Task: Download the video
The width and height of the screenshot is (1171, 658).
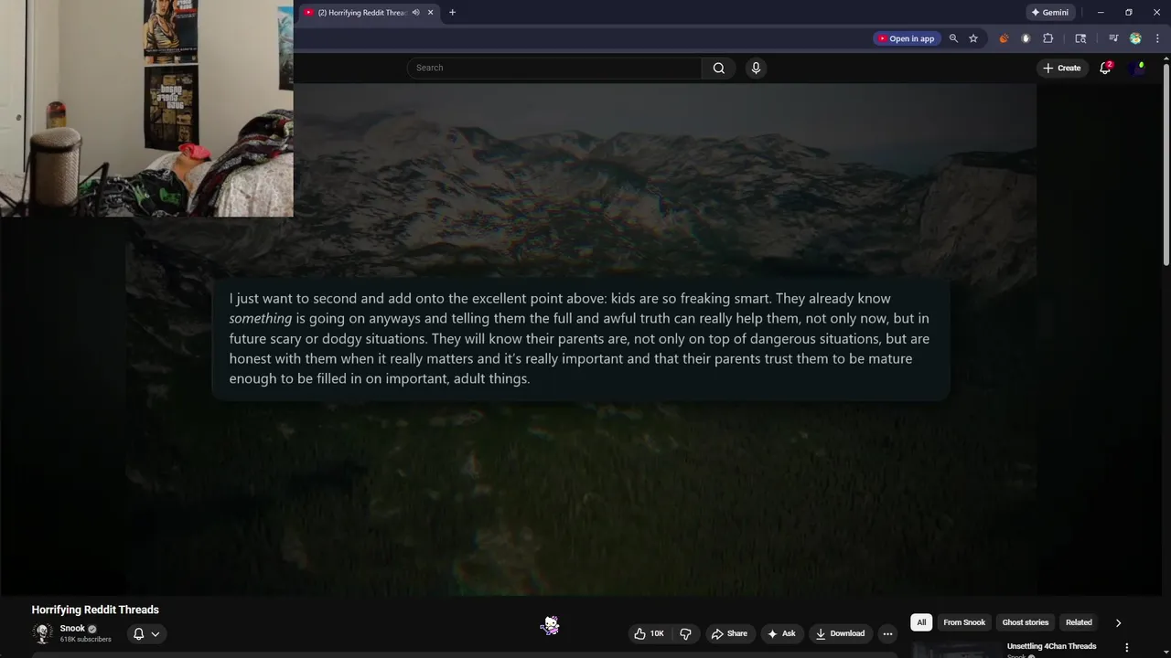Action: tap(840, 633)
